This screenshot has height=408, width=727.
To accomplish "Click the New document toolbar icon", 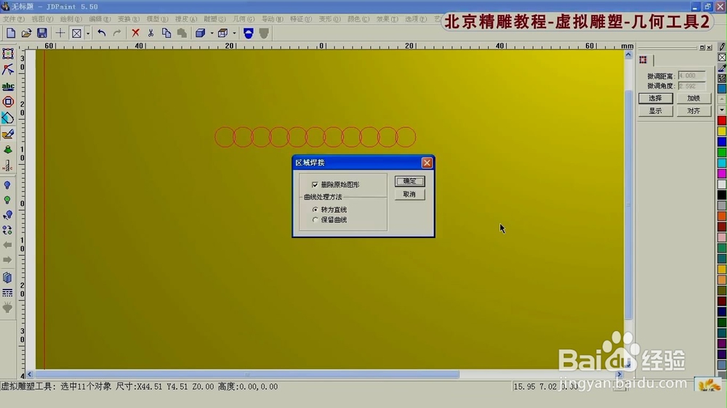I will pos(11,33).
